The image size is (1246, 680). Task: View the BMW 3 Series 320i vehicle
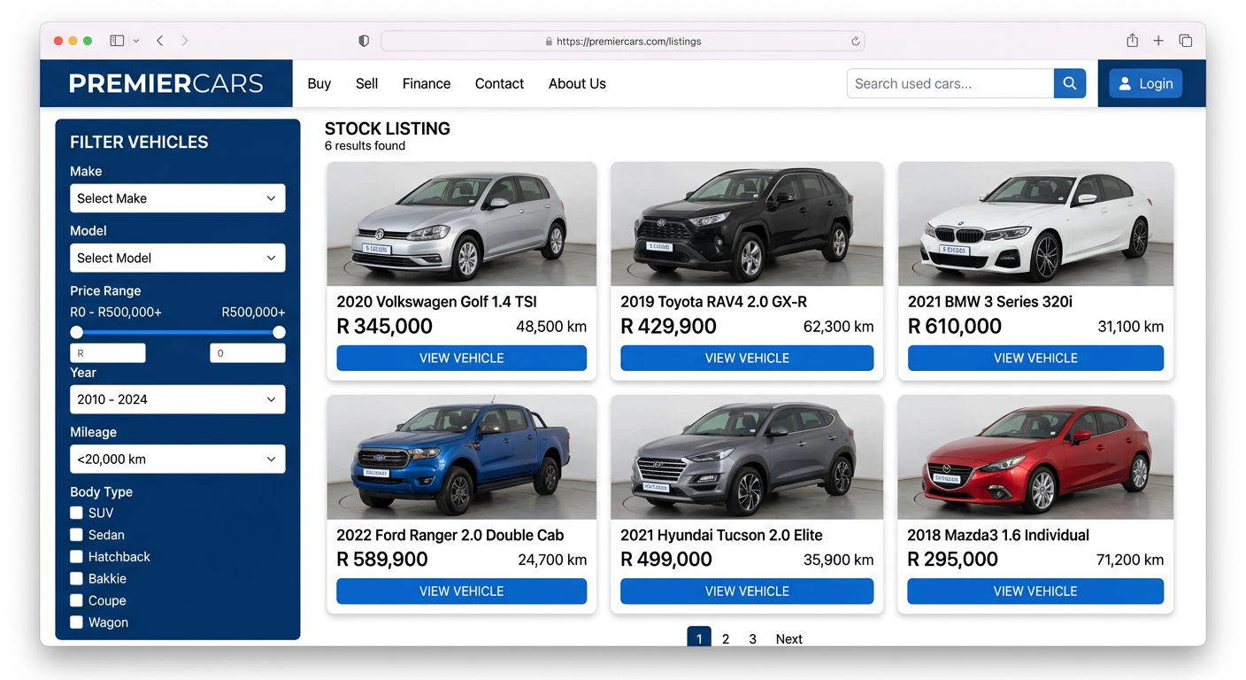pos(1035,358)
